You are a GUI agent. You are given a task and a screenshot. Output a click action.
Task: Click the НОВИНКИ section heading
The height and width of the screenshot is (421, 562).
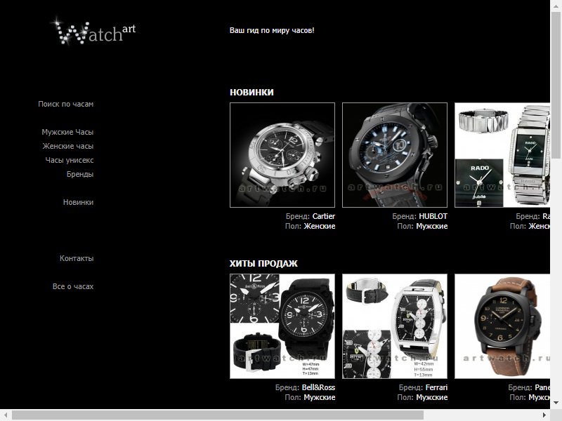click(251, 93)
